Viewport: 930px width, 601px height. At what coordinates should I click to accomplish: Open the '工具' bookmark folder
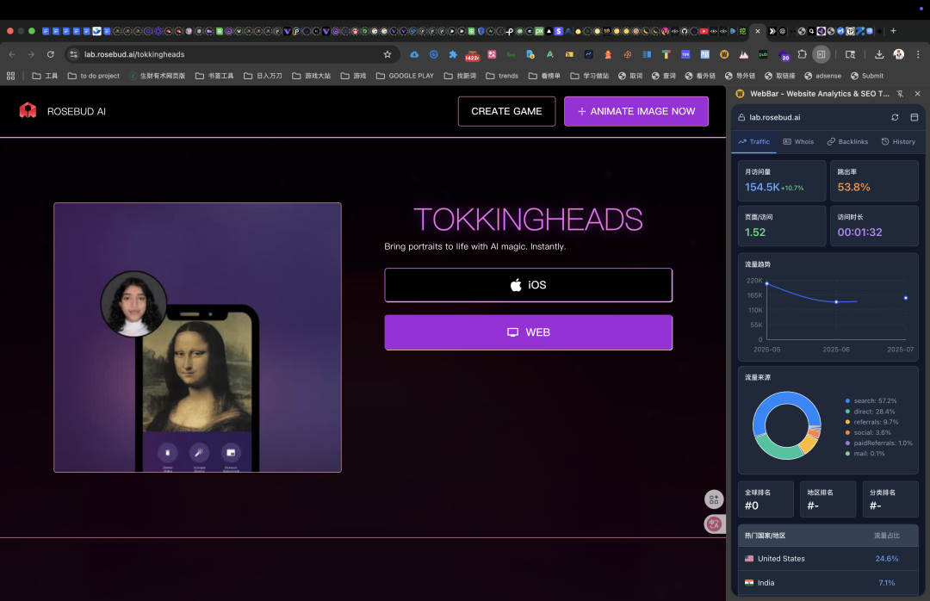point(45,76)
